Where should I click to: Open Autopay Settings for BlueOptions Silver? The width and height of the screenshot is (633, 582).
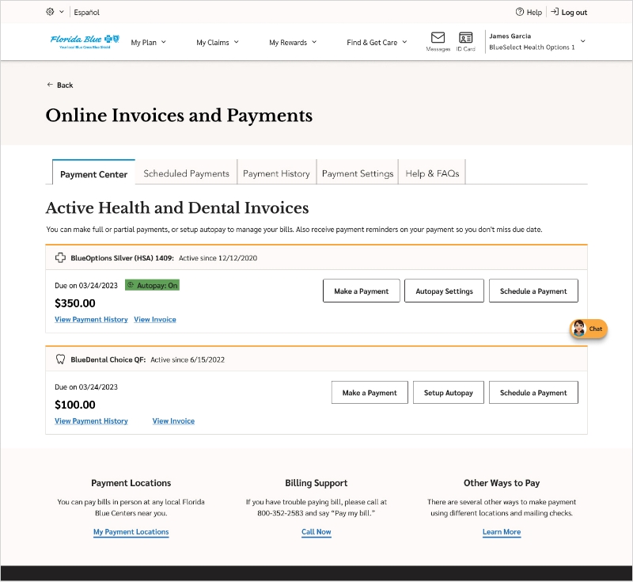coord(444,291)
